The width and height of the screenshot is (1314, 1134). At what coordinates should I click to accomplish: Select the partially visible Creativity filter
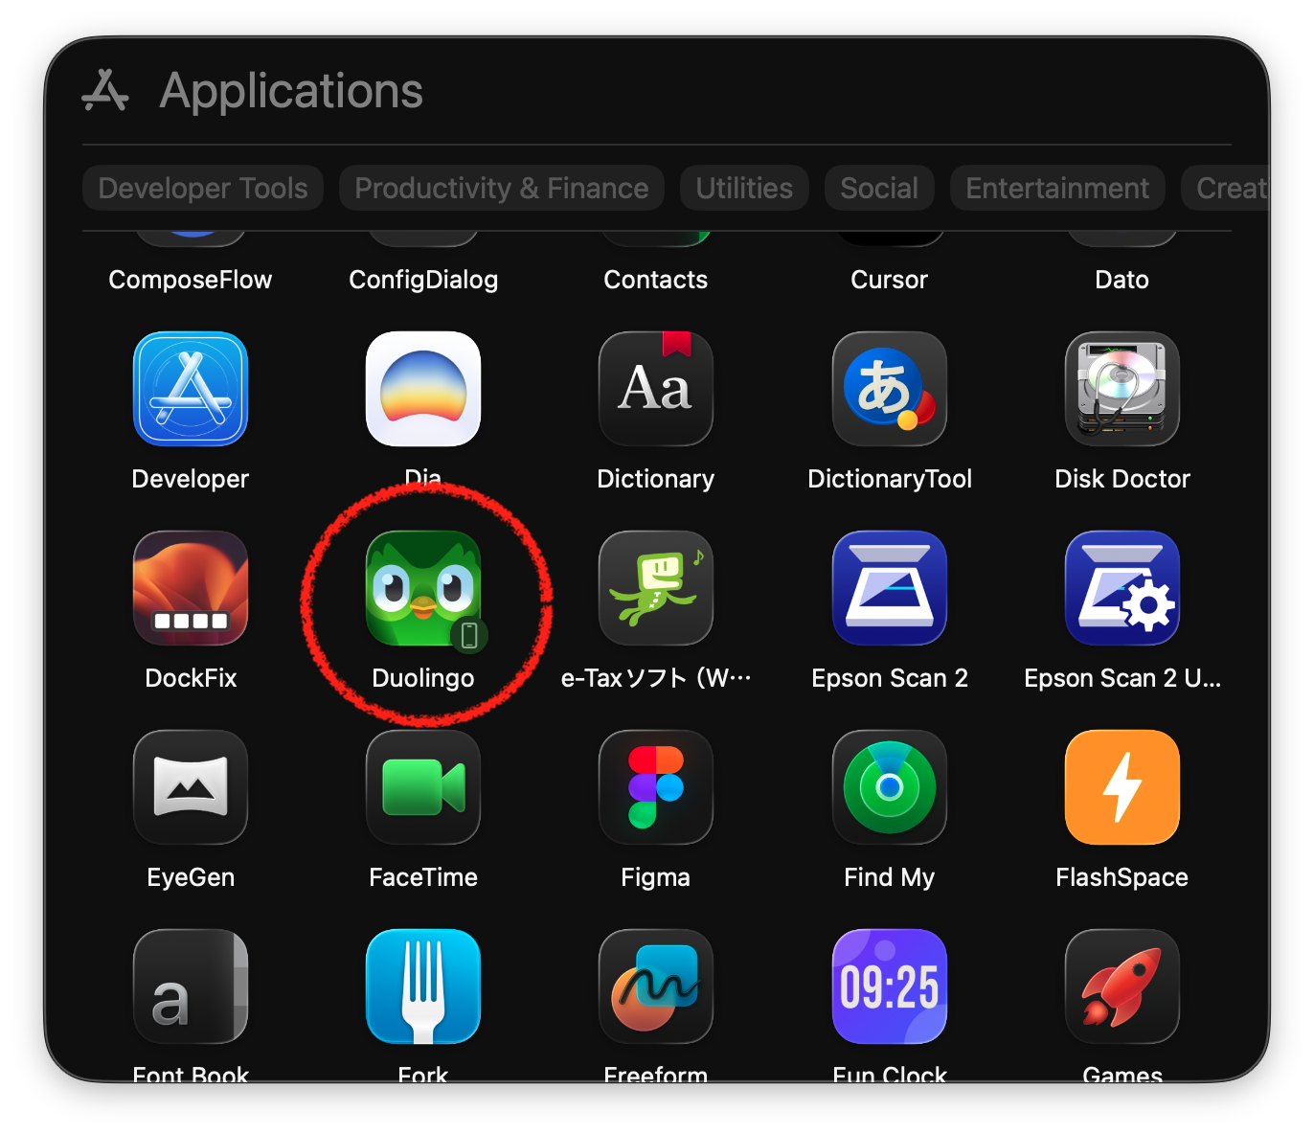(1226, 188)
